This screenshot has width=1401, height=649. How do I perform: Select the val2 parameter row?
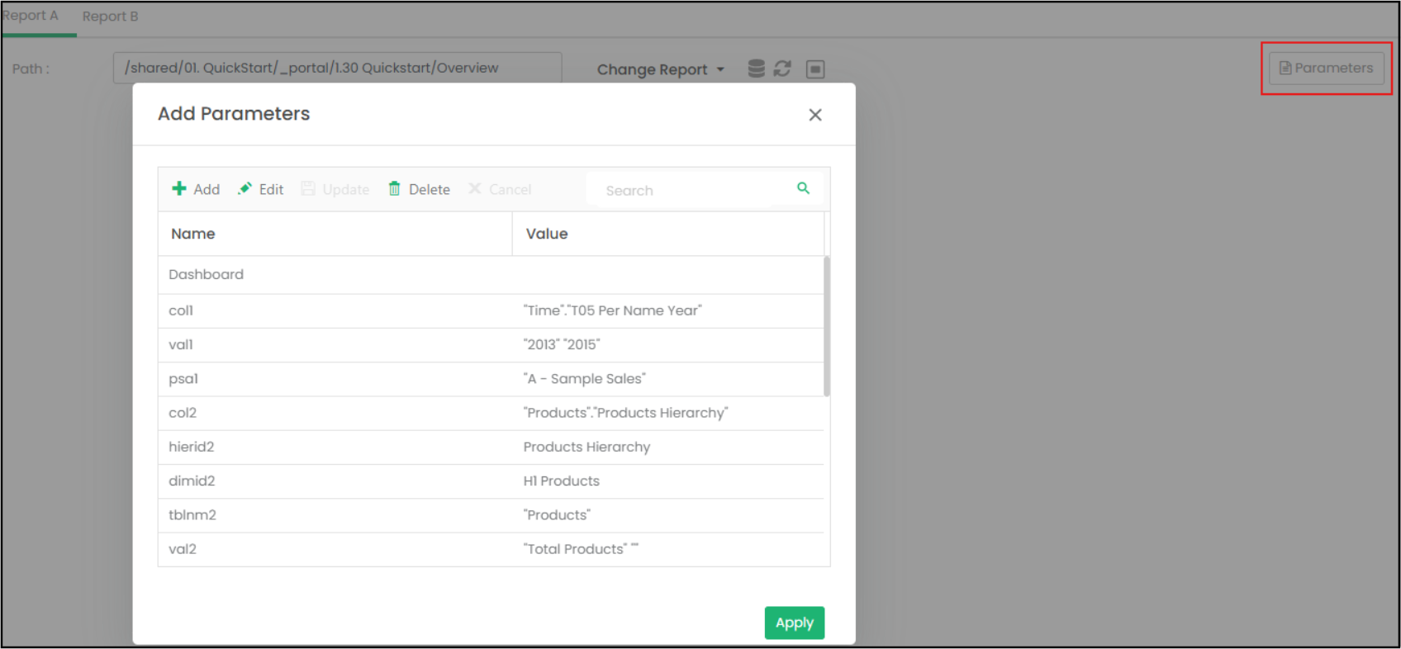click(491, 549)
